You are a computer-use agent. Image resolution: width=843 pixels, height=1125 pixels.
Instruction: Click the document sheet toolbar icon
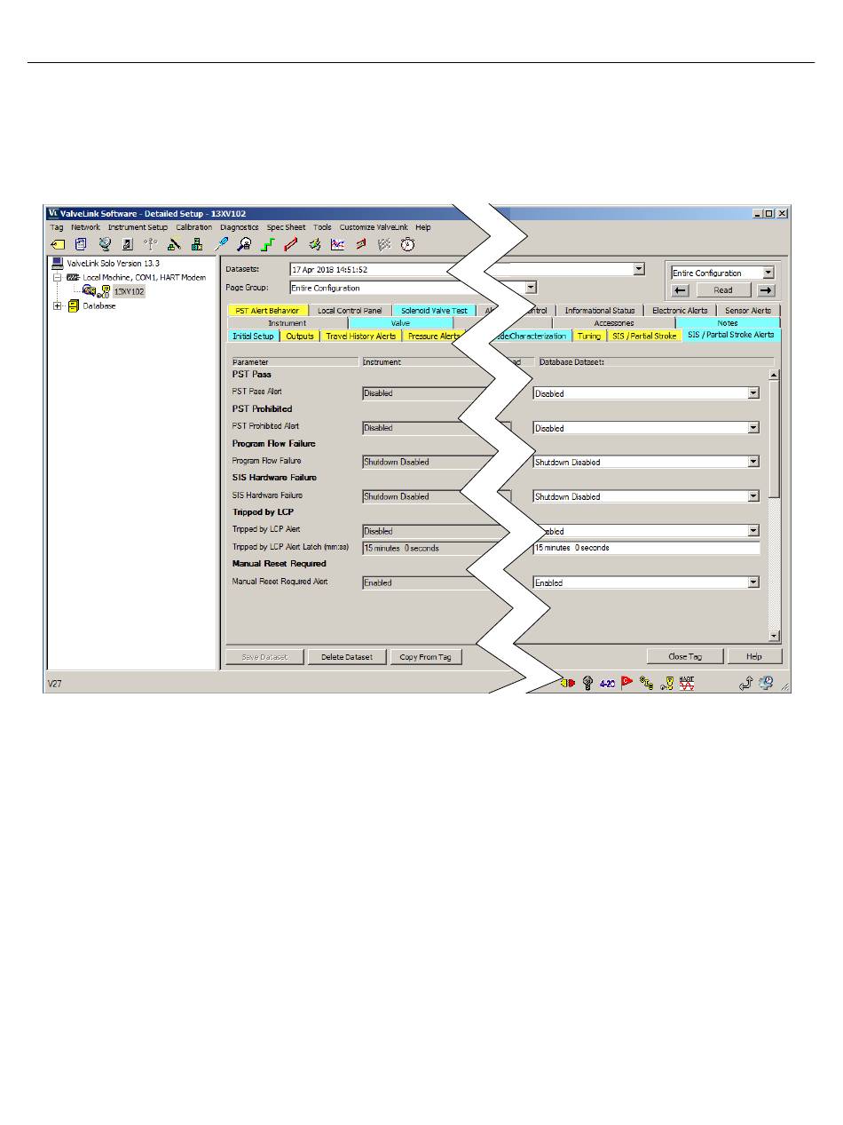[x=81, y=244]
